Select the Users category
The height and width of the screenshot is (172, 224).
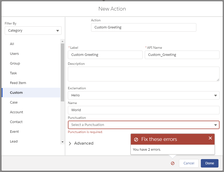[31, 54]
